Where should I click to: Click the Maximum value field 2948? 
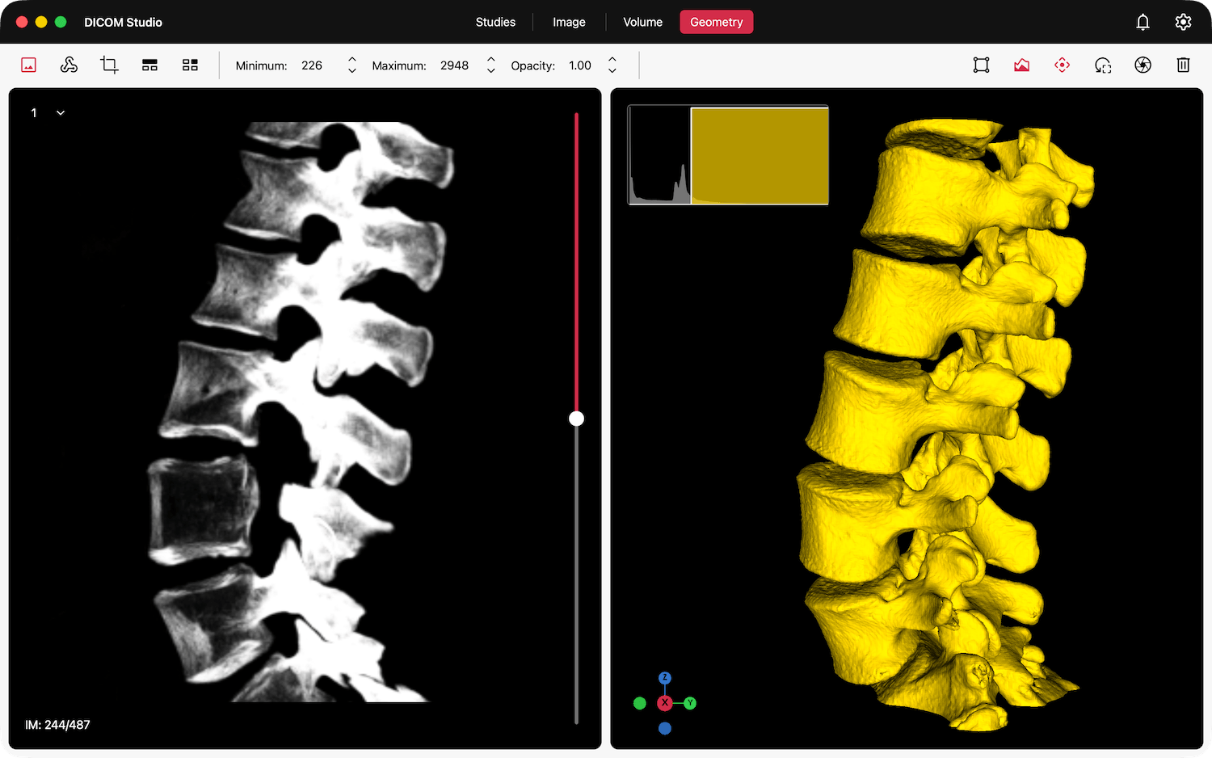click(454, 65)
